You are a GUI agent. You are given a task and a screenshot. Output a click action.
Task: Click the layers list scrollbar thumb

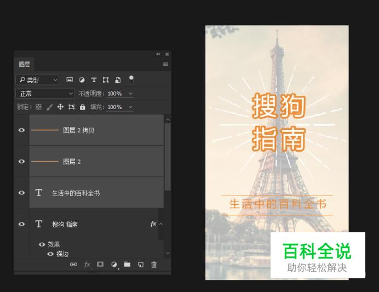[168, 157]
